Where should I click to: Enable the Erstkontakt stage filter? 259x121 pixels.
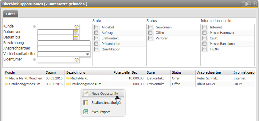pos(96,38)
